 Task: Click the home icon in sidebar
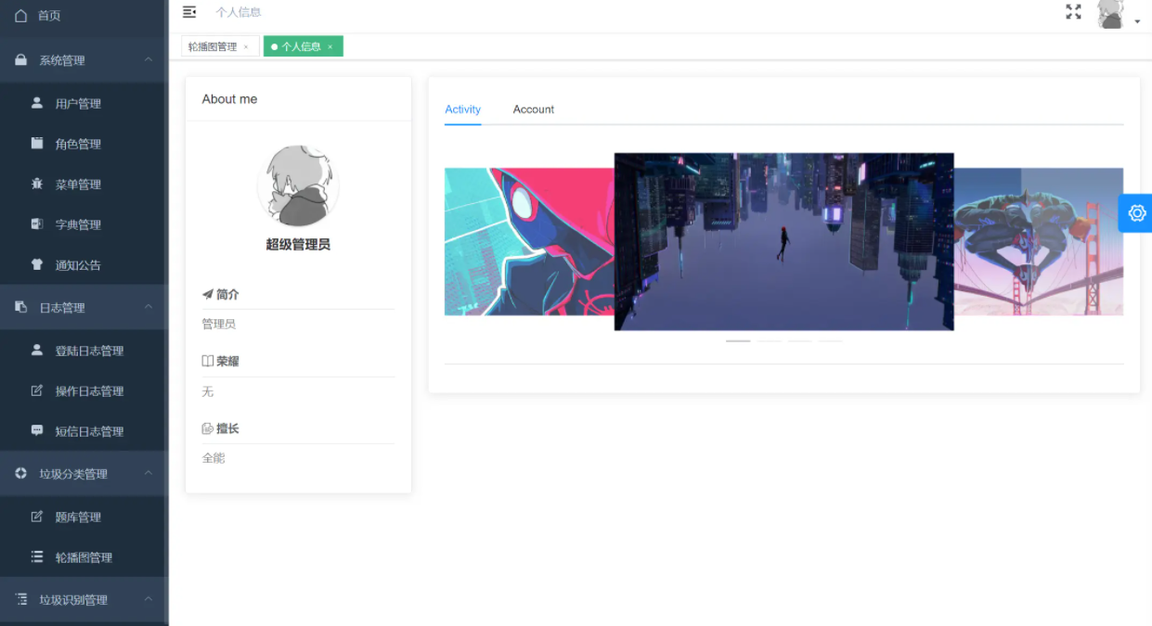click(21, 15)
